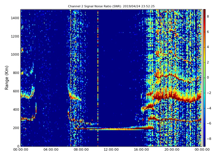Click the colorbar tick label −8
The width and height of the screenshot is (216, 162).
(x=209, y=139)
